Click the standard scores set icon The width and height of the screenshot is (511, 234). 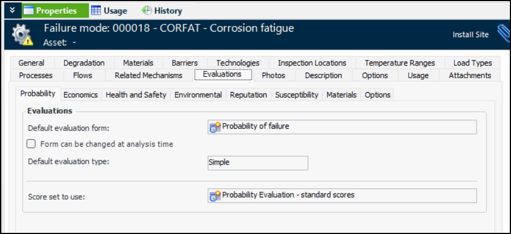click(x=215, y=196)
